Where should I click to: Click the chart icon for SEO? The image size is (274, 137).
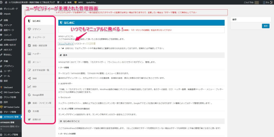pos(29,87)
